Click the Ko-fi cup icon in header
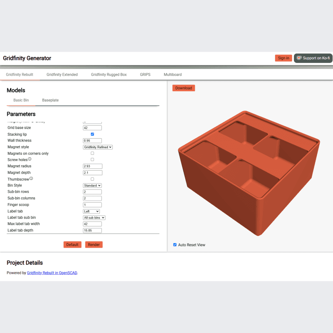The image size is (333, 333). click(299, 58)
